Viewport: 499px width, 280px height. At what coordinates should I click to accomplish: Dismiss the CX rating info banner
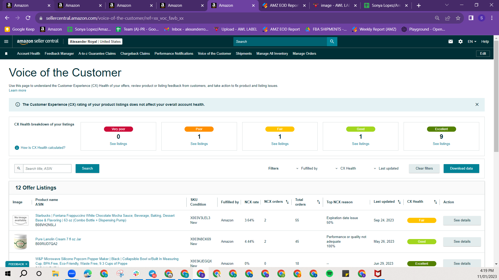click(477, 104)
